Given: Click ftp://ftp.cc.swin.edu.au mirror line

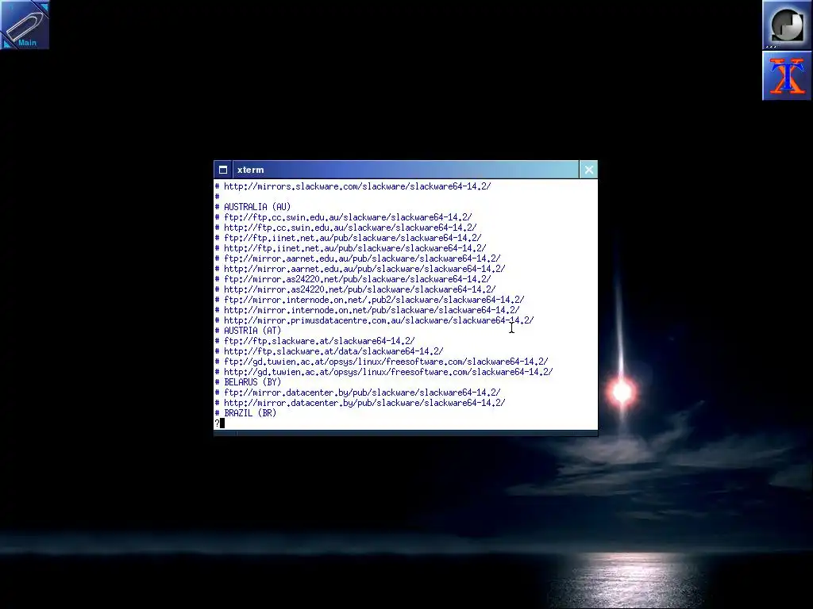Looking at the screenshot, I should pyautogui.click(x=343, y=217).
